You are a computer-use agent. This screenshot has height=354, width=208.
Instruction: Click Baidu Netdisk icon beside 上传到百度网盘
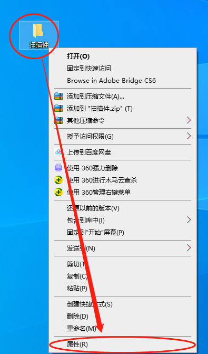58,152
